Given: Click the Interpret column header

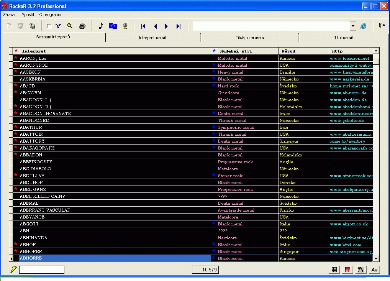Looking at the screenshot, I should pos(115,51).
